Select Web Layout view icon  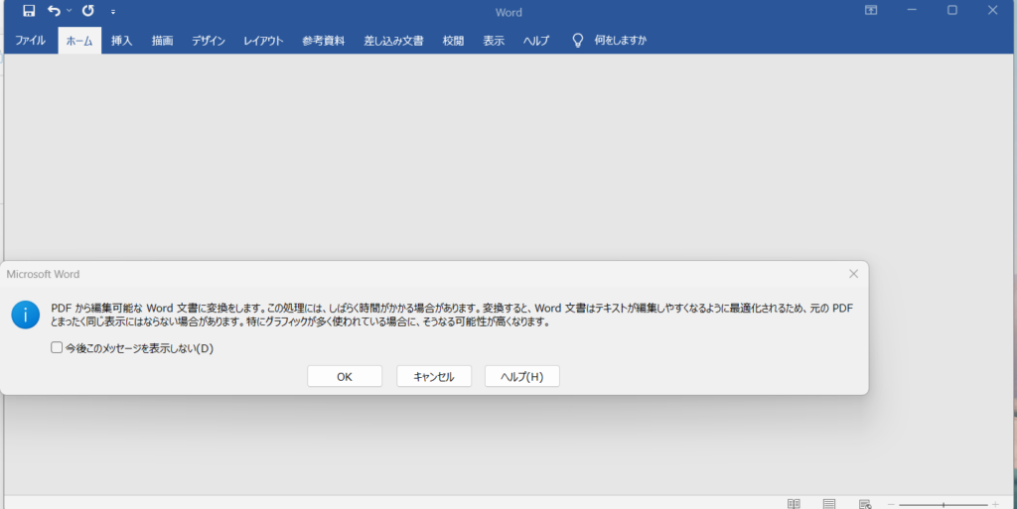click(865, 504)
